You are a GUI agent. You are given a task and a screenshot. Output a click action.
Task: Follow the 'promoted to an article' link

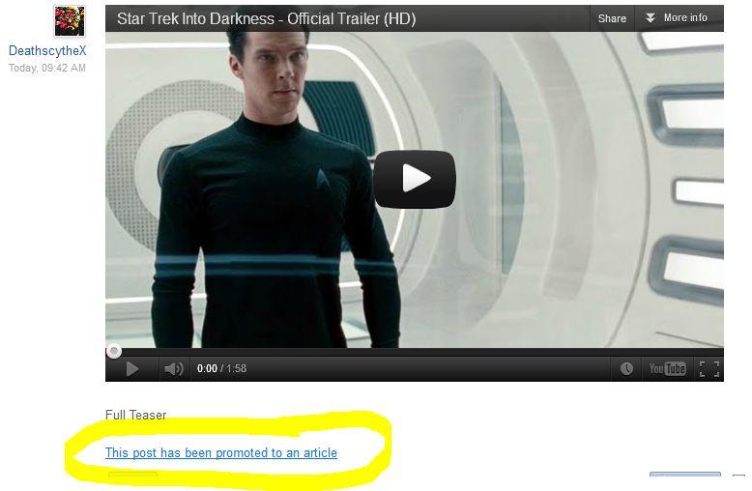click(221, 452)
